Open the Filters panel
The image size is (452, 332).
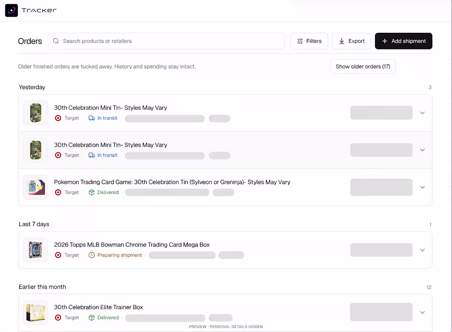click(x=309, y=41)
